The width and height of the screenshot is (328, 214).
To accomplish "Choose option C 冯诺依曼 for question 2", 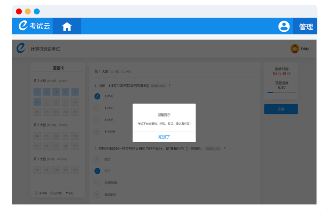I will click(x=97, y=183).
